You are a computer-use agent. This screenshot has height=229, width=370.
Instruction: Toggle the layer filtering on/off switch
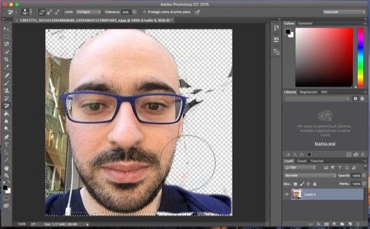click(x=365, y=167)
